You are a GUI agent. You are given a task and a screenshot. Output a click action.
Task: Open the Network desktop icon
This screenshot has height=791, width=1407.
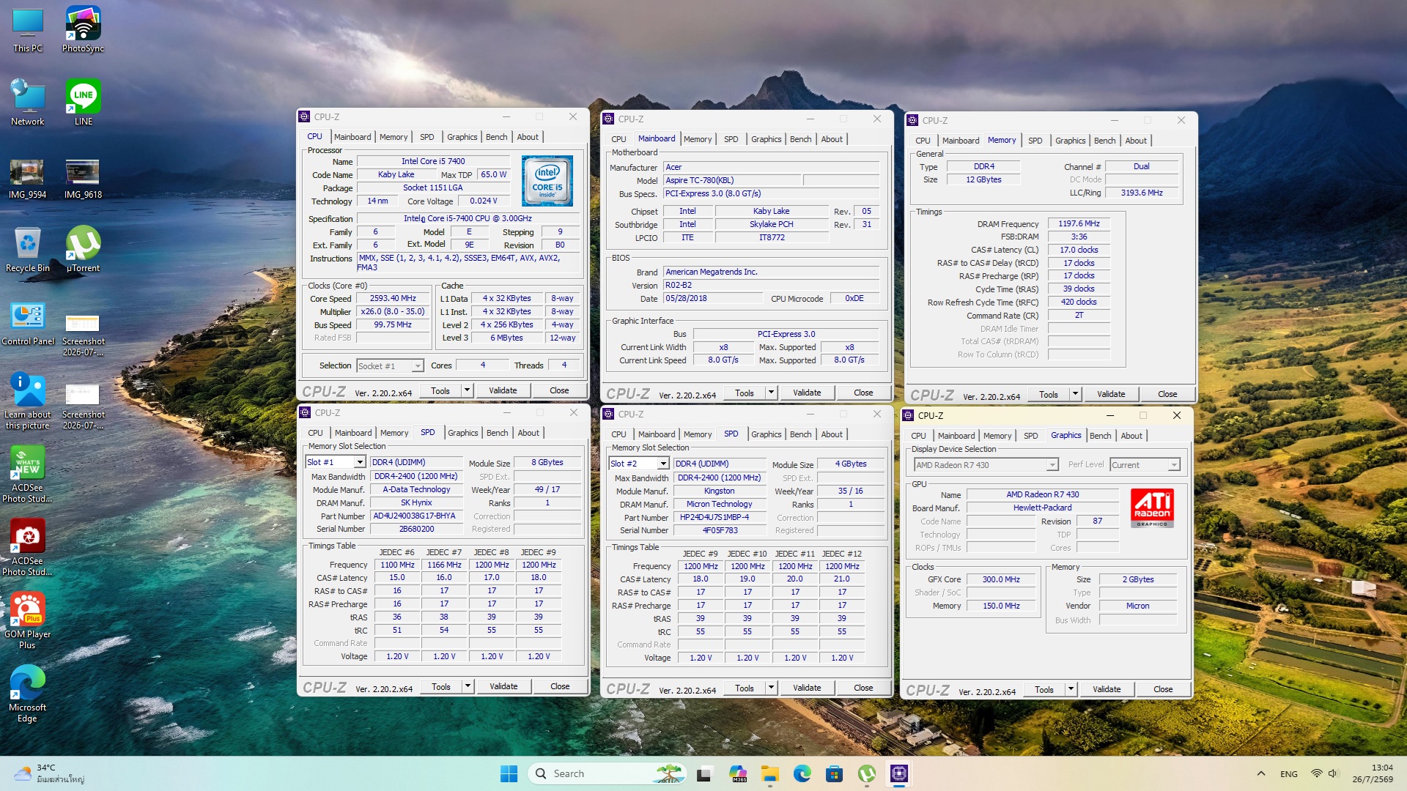tap(28, 103)
